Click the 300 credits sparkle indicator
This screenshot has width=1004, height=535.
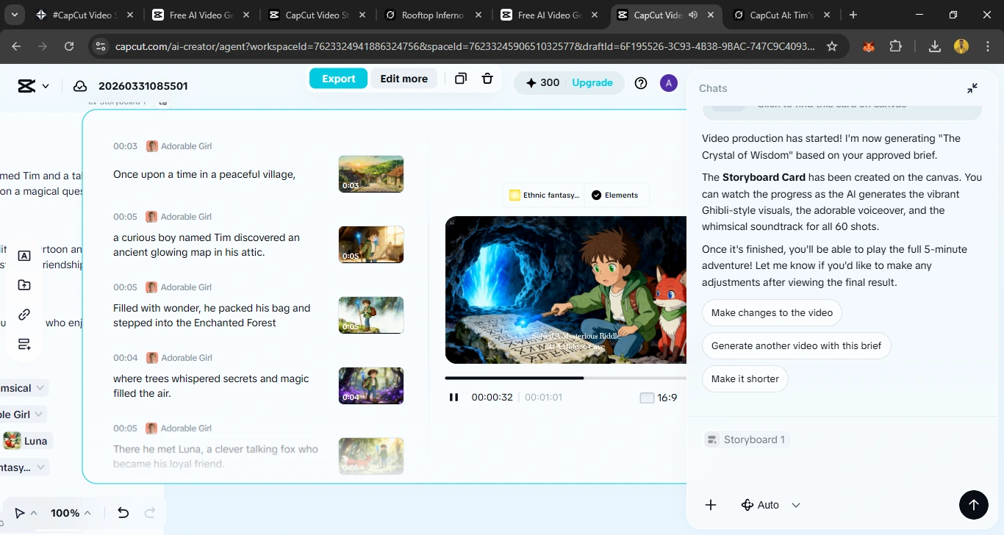[x=542, y=83]
